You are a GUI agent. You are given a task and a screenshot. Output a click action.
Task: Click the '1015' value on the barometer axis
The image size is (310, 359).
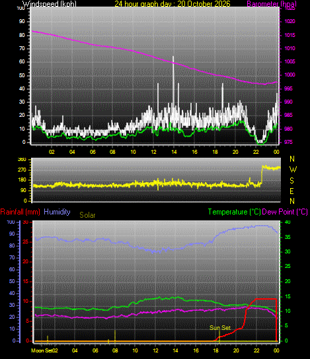click(290, 35)
